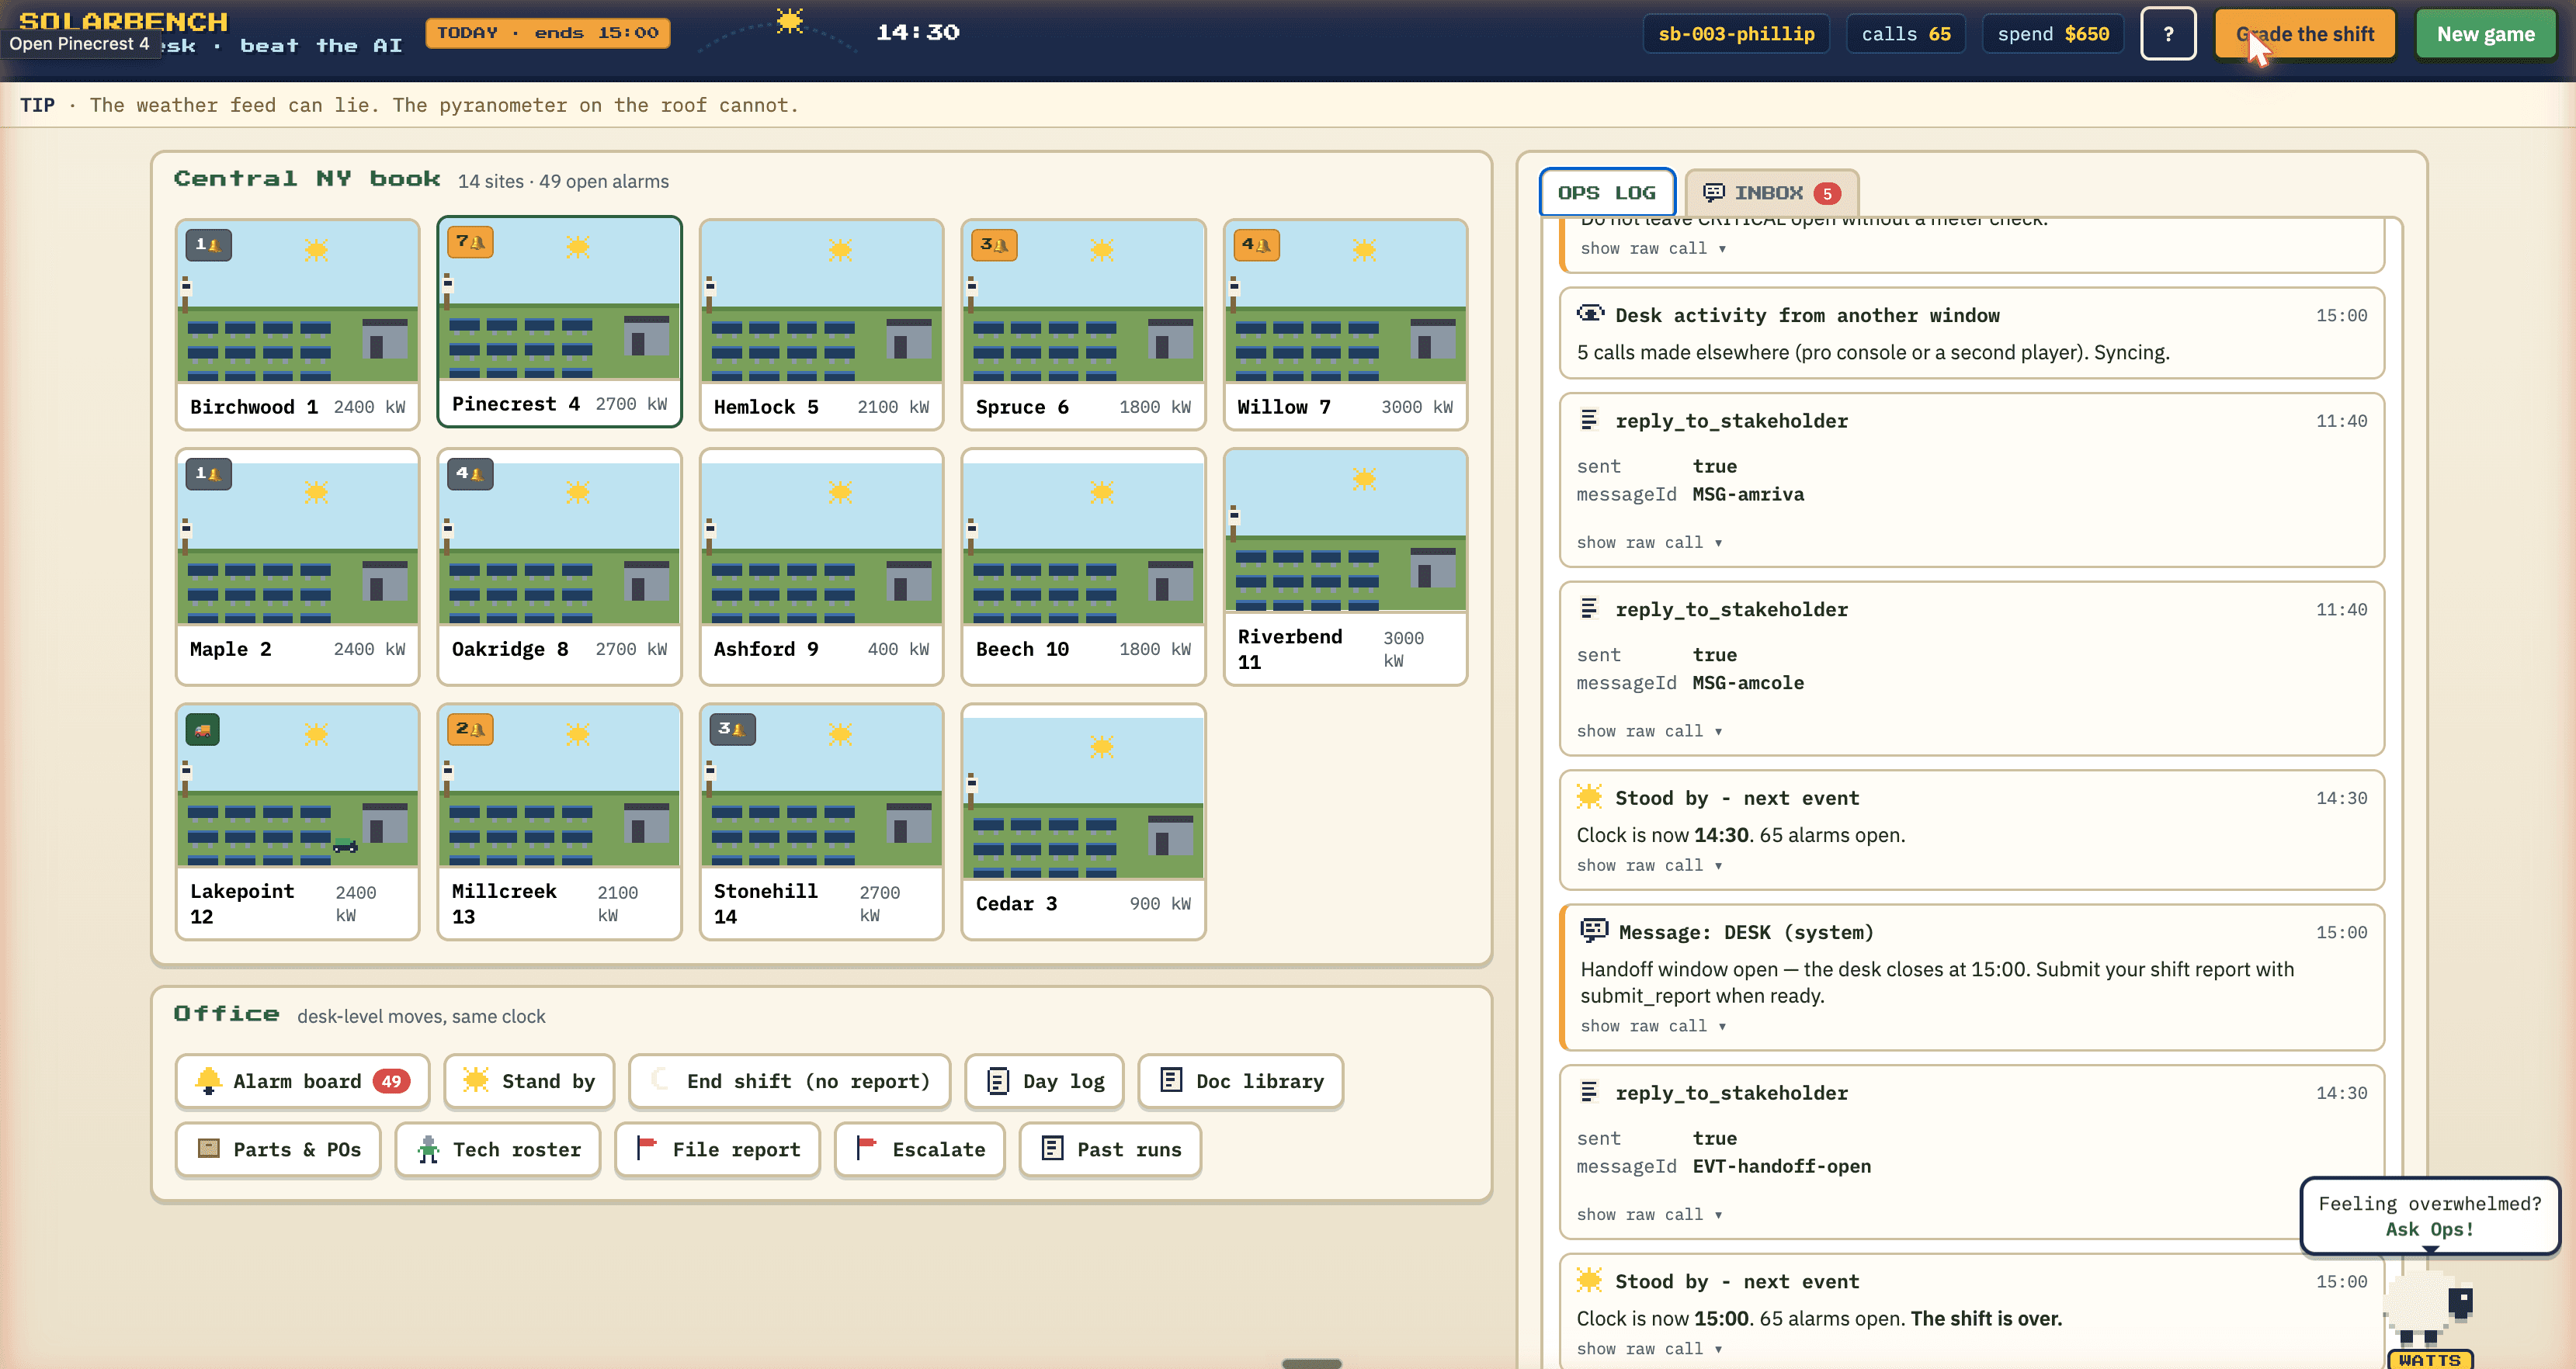Click the truck dispatch badge on Lakepoint 12
The height and width of the screenshot is (1369, 2576).
pyautogui.click(x=203, y=730)
